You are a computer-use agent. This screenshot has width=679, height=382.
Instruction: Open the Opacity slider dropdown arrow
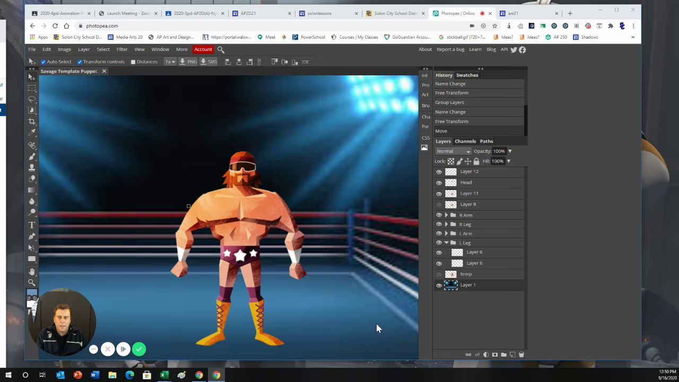click(x=510, y=151)
